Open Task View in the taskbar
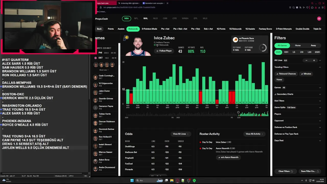 (x=166, y=180)
